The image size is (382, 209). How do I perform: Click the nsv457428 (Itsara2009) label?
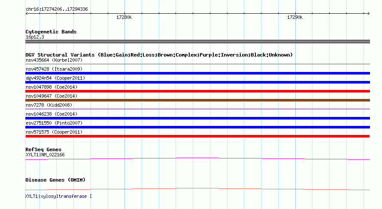[x=54, y=69]
